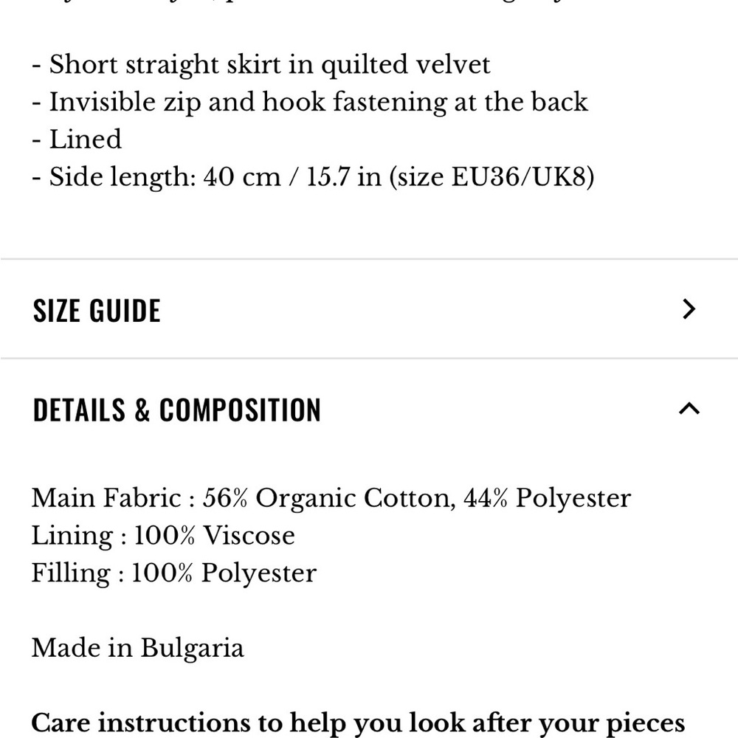The width and height of the screenshot is (738, 738).
Task: Select the '40 cm' measurement
Action: [242, 177]
